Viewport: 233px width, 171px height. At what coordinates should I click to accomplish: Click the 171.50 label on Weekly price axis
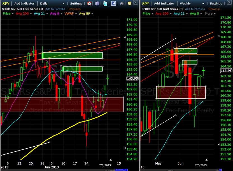(226, 18)
